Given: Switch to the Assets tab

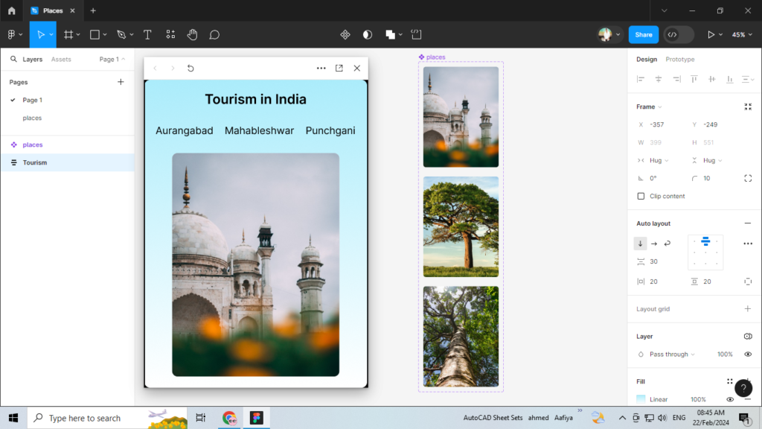Looking at the screenshot, I should coord(61,59).
